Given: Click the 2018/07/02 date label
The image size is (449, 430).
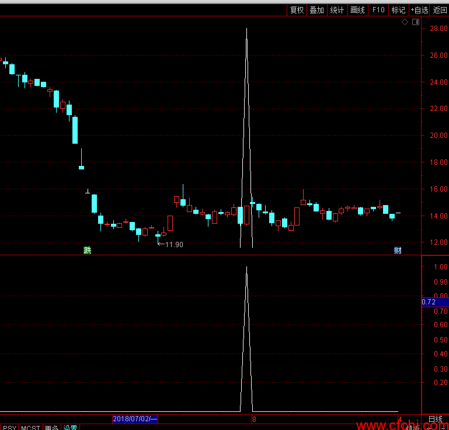Looking at the screenshot, I should [135, 419].
